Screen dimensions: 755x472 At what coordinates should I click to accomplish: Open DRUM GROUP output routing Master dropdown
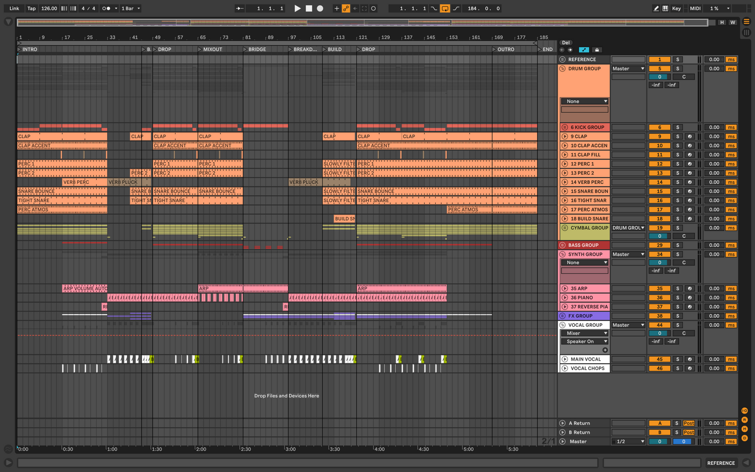[628, 68]
